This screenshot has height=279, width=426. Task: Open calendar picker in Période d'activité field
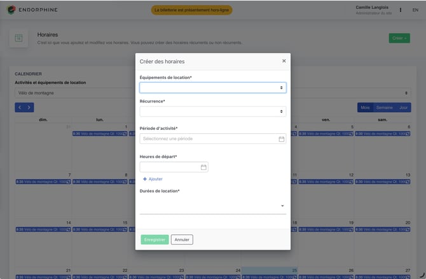coord(282,139)
